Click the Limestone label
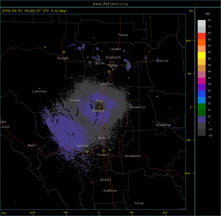The image size is (221, 216). 39,91
